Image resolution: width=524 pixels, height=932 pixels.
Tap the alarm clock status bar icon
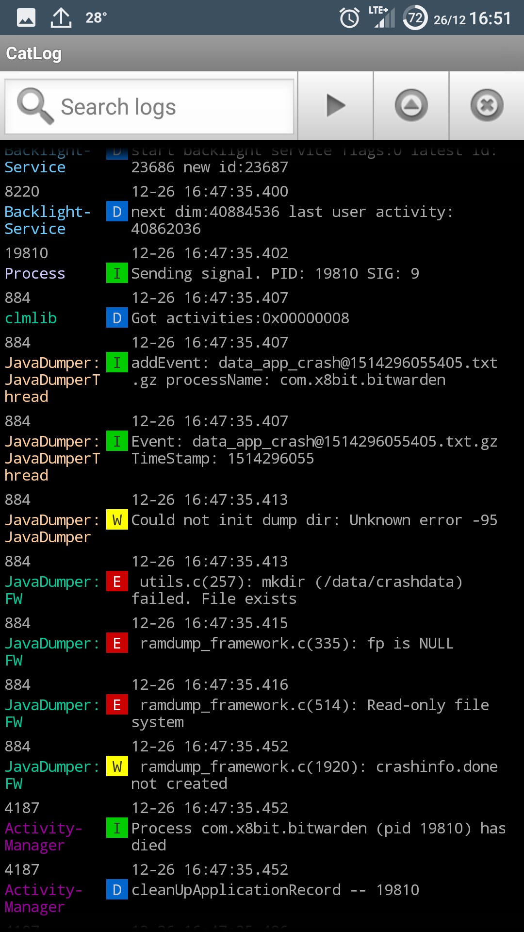(x=350, y=17)
